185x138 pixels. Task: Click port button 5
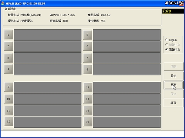coord(87,35)
